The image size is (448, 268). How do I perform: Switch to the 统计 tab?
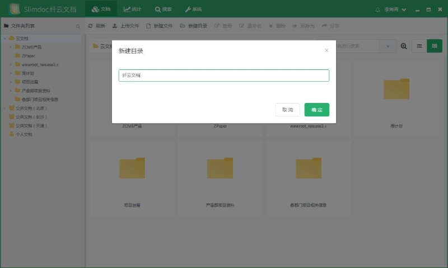point(132,10)
